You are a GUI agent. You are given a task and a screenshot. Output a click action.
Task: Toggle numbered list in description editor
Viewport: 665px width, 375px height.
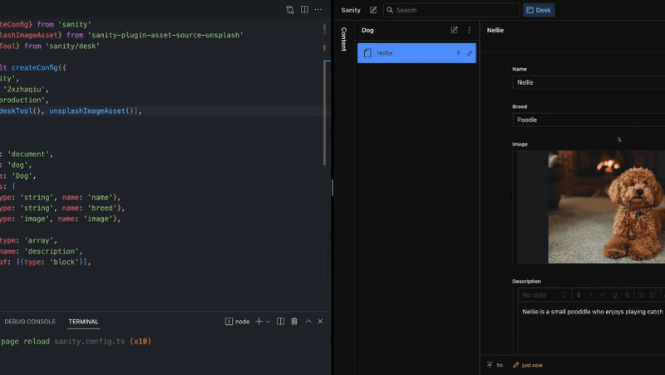pos(653,295)
